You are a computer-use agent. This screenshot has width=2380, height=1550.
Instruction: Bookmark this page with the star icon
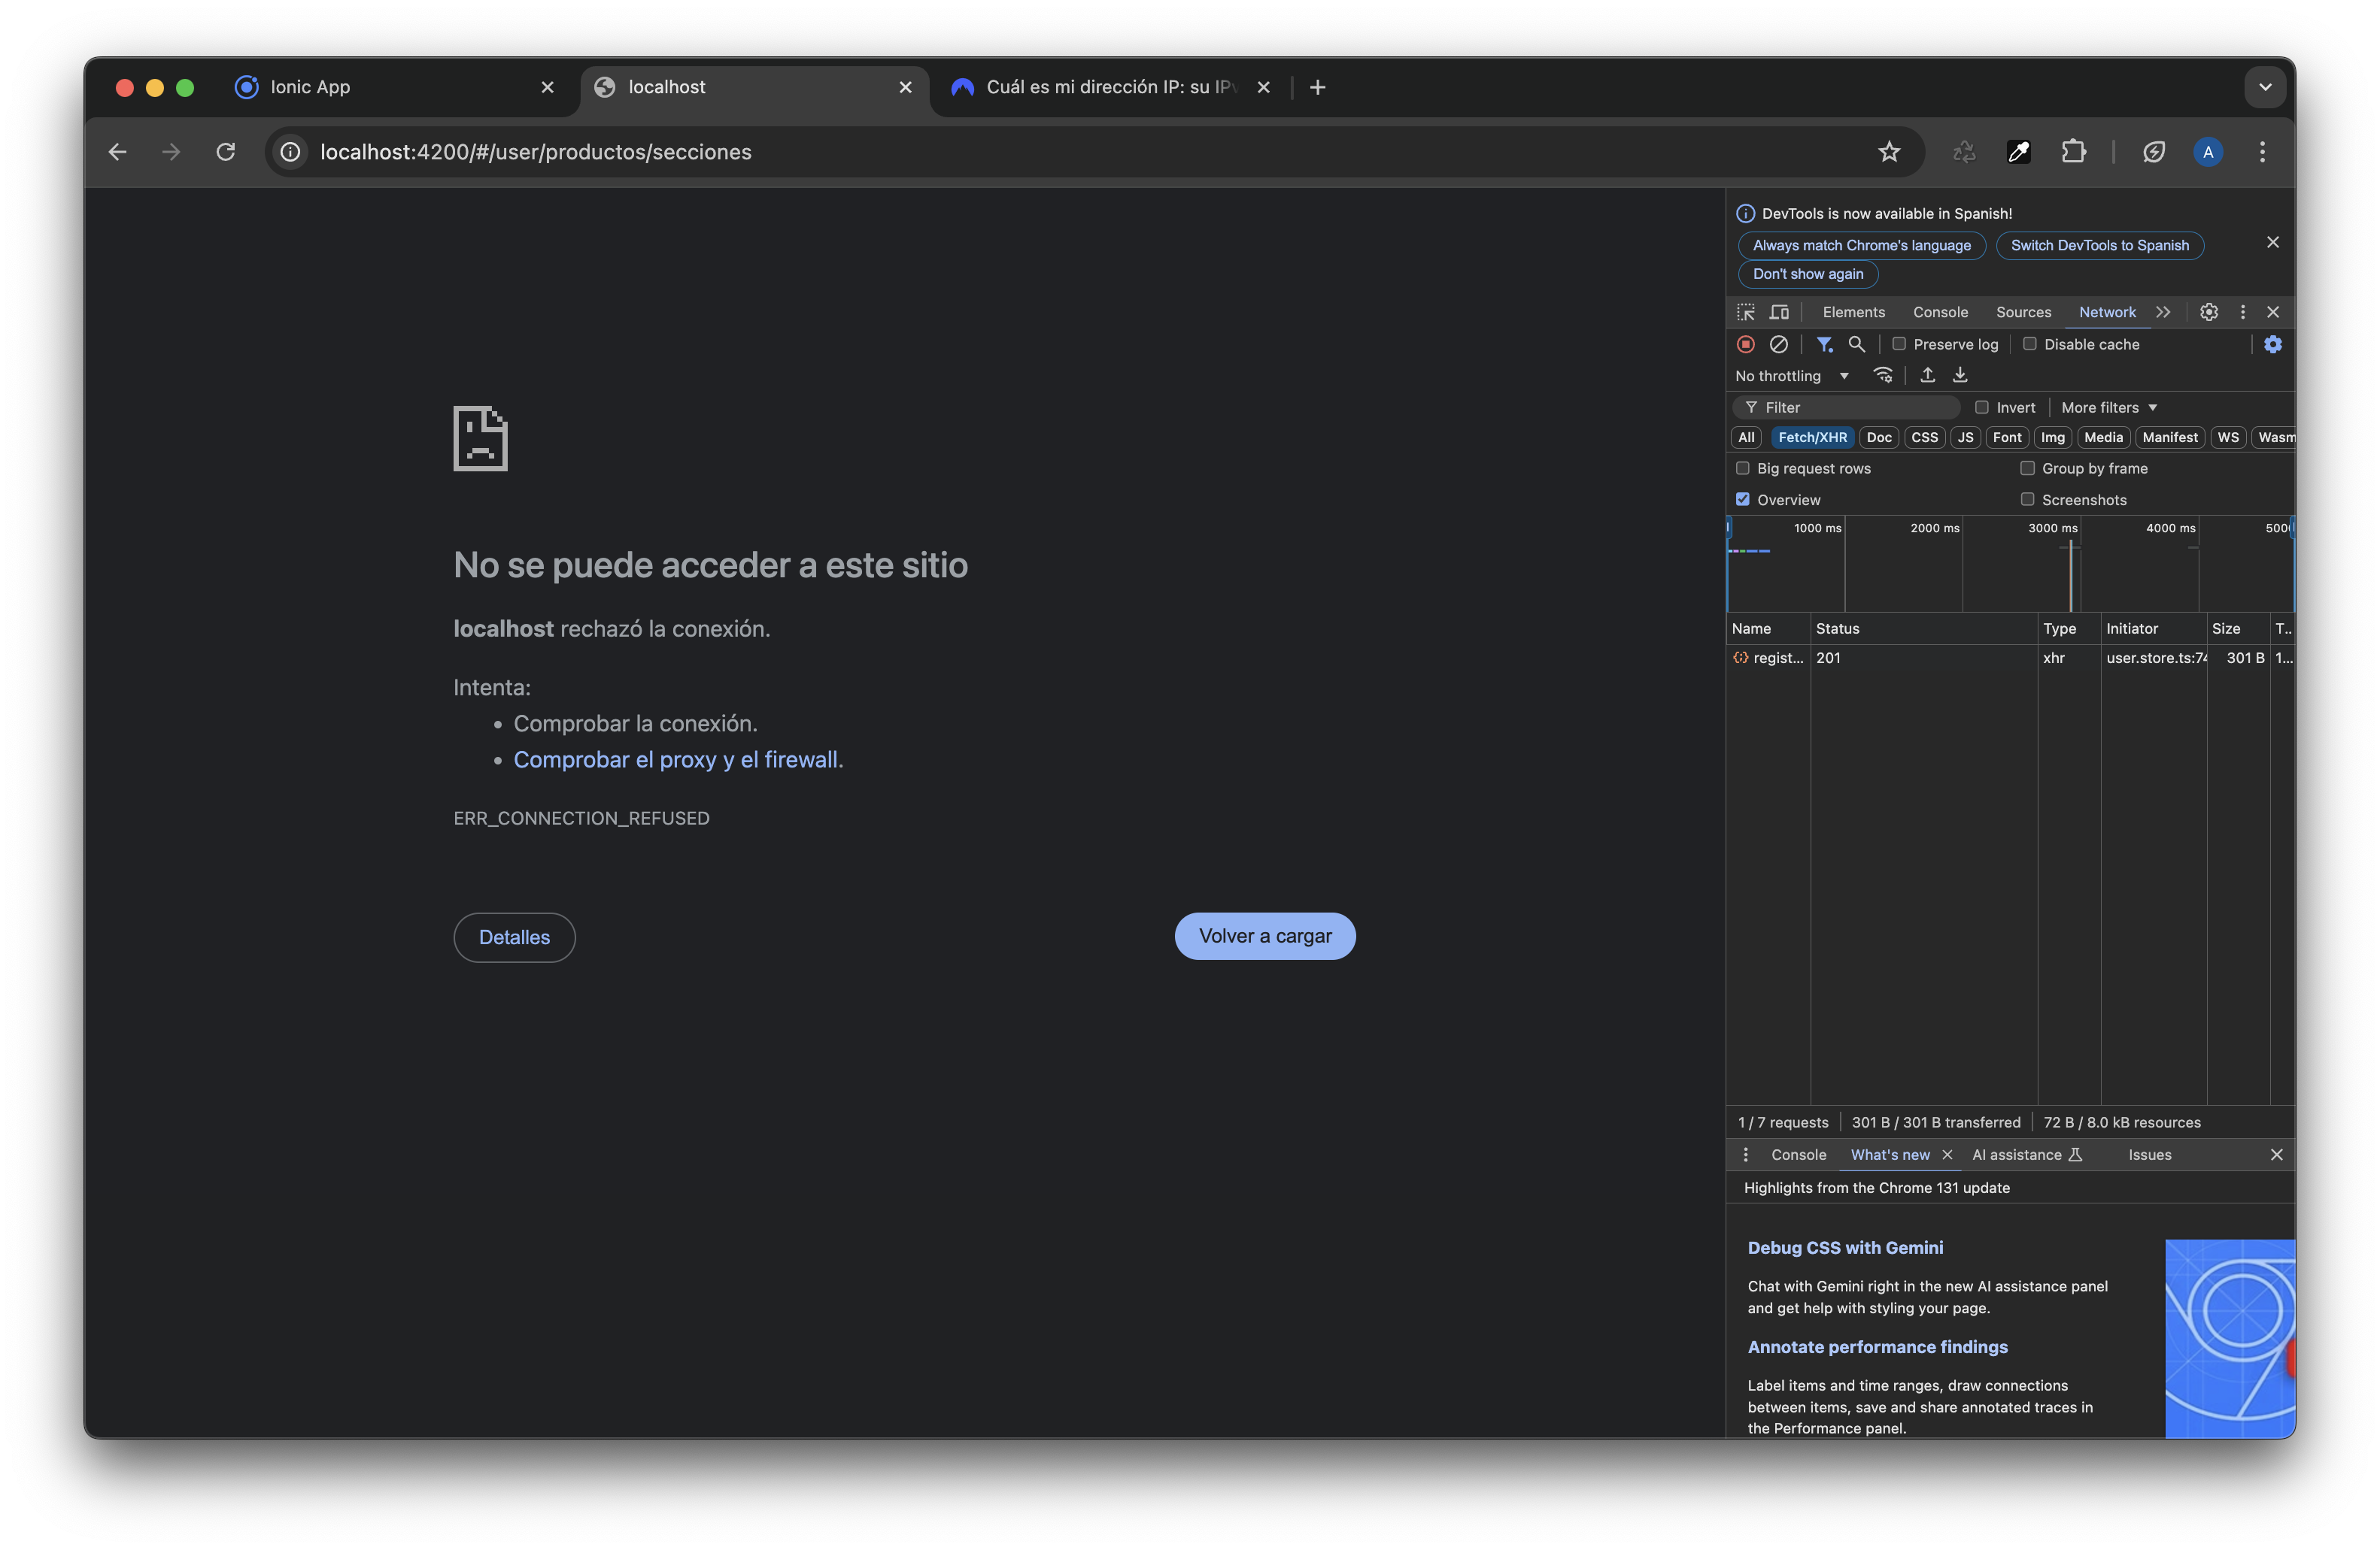[x=1888, y=152]
